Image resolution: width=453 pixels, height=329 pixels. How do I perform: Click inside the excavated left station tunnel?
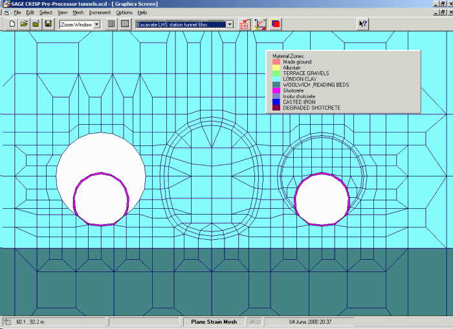point(101,153)
